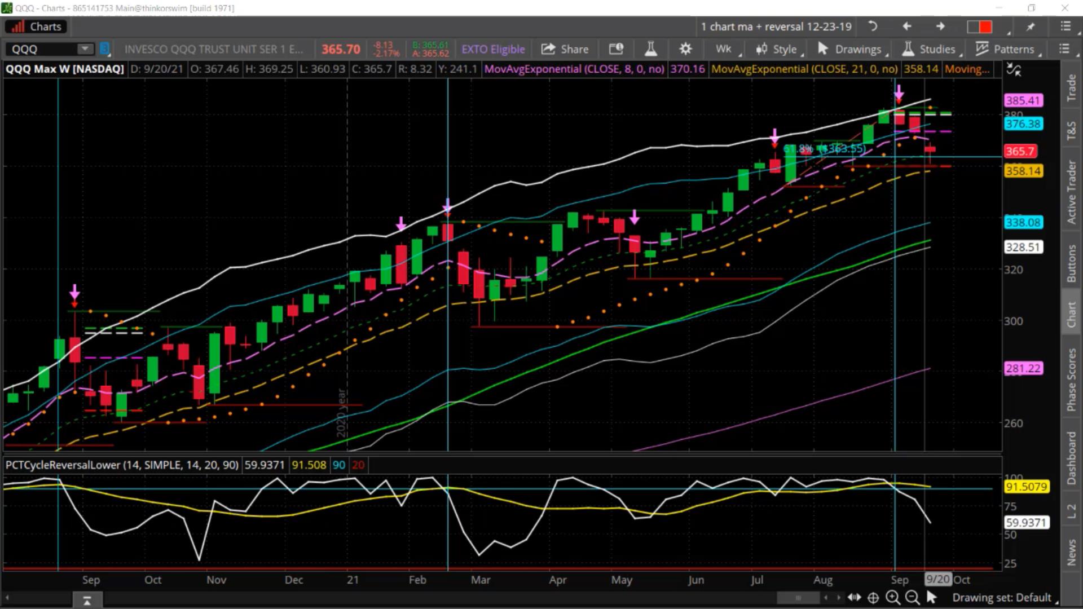The width and height of the screenshot is (1083, 609).
Task: Click the last price 365.70 display
Action: [x=341, y=49]
